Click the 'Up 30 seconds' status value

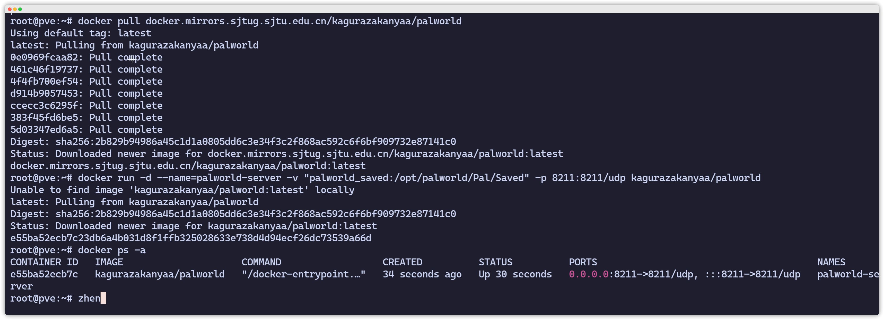[x=515, y=274]
